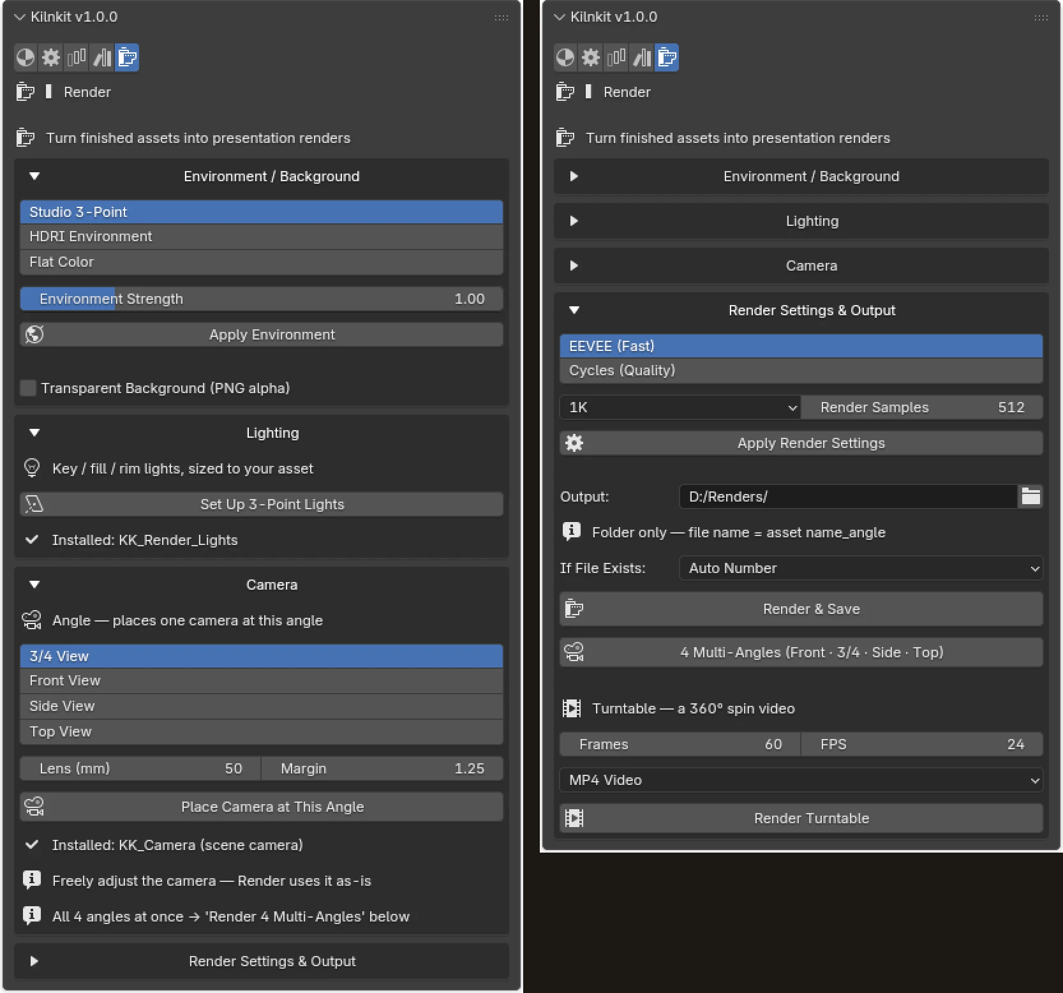1063x993 pixels.
Task: Click the camera icon on Place Camera at This Angle
Action: point(34,807)
